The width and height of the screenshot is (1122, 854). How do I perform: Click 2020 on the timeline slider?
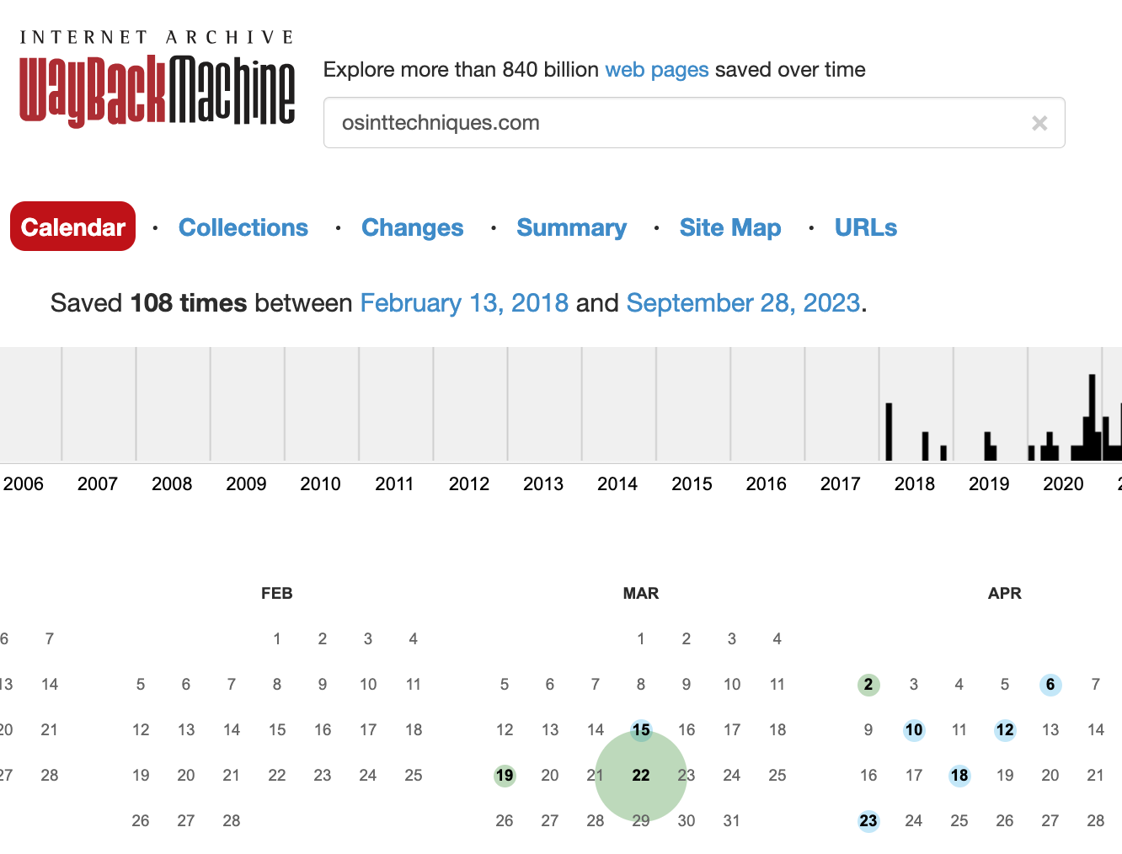(x=1064, y=483)
